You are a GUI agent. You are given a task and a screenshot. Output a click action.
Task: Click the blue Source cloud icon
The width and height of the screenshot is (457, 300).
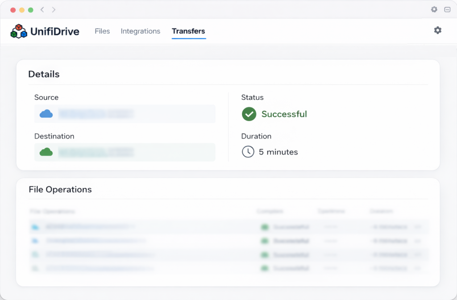pos(46,114)
